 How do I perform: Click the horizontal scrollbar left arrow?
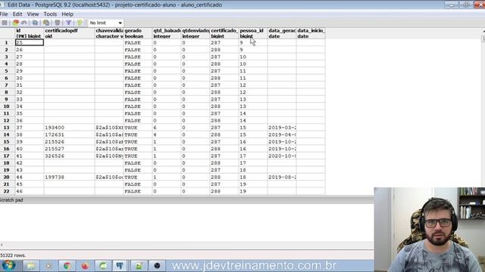click(2, 245)
